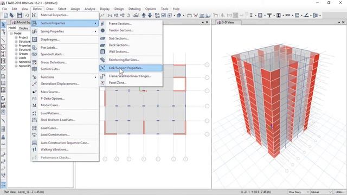347x195 pixels.
Task: Open the Edit menu
Action: pyautogui.click(x=14, y=9)
